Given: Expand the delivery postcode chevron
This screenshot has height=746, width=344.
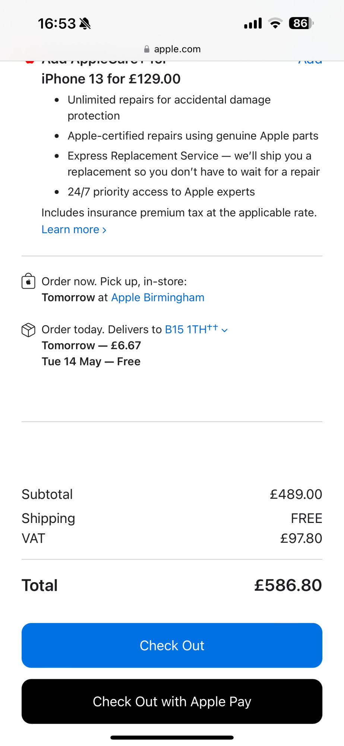Looking at the screenshot, I should click(224, 330).
